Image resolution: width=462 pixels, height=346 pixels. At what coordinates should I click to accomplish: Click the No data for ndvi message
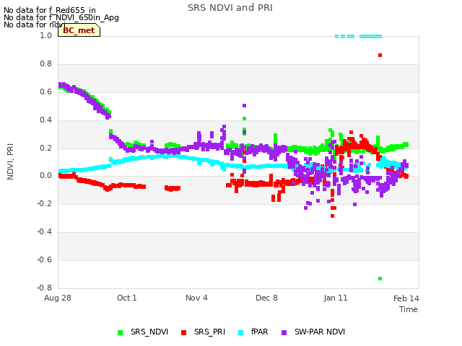35,25
